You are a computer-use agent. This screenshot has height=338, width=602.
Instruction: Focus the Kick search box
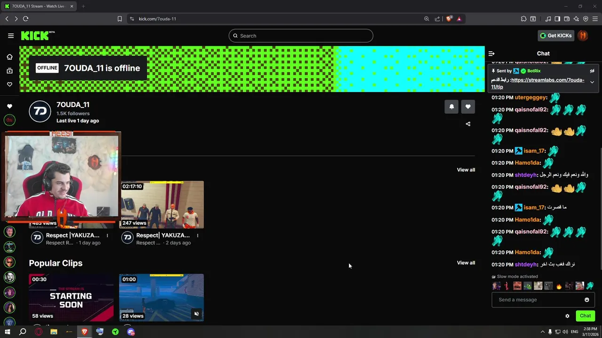tap(301, 36)
